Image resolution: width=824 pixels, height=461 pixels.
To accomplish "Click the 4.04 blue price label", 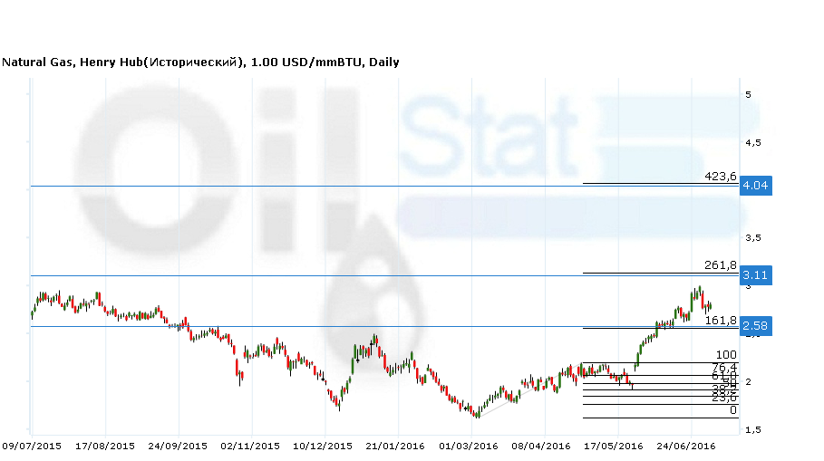I will [x=755, y=186].
